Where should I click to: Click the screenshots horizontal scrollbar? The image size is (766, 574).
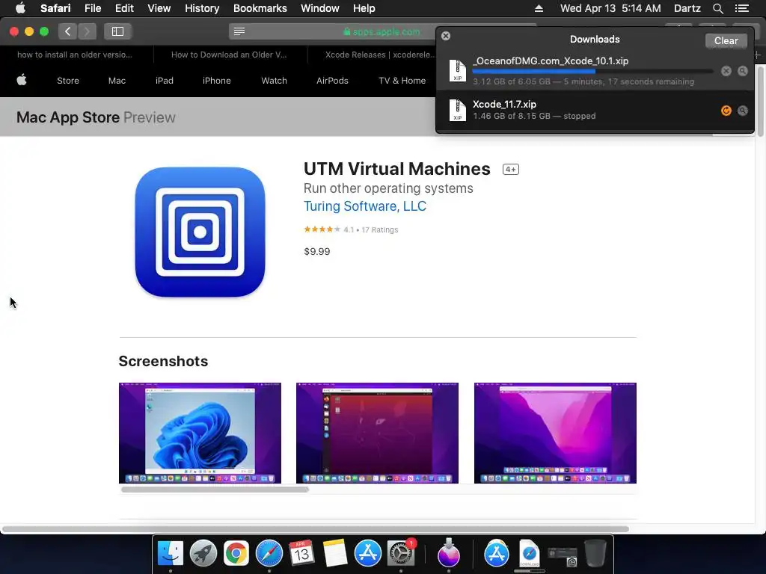(x=215, y=490)
